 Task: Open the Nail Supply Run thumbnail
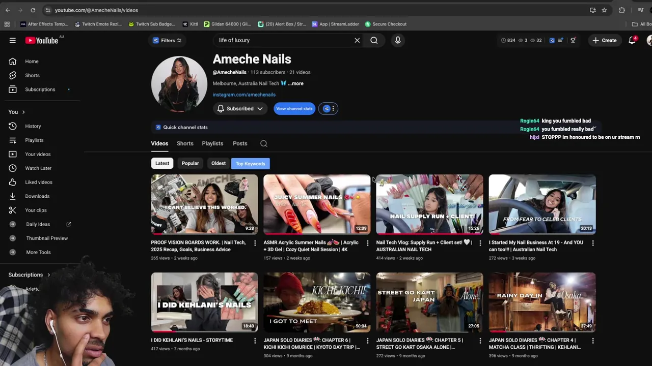click(x=429, y=204)
